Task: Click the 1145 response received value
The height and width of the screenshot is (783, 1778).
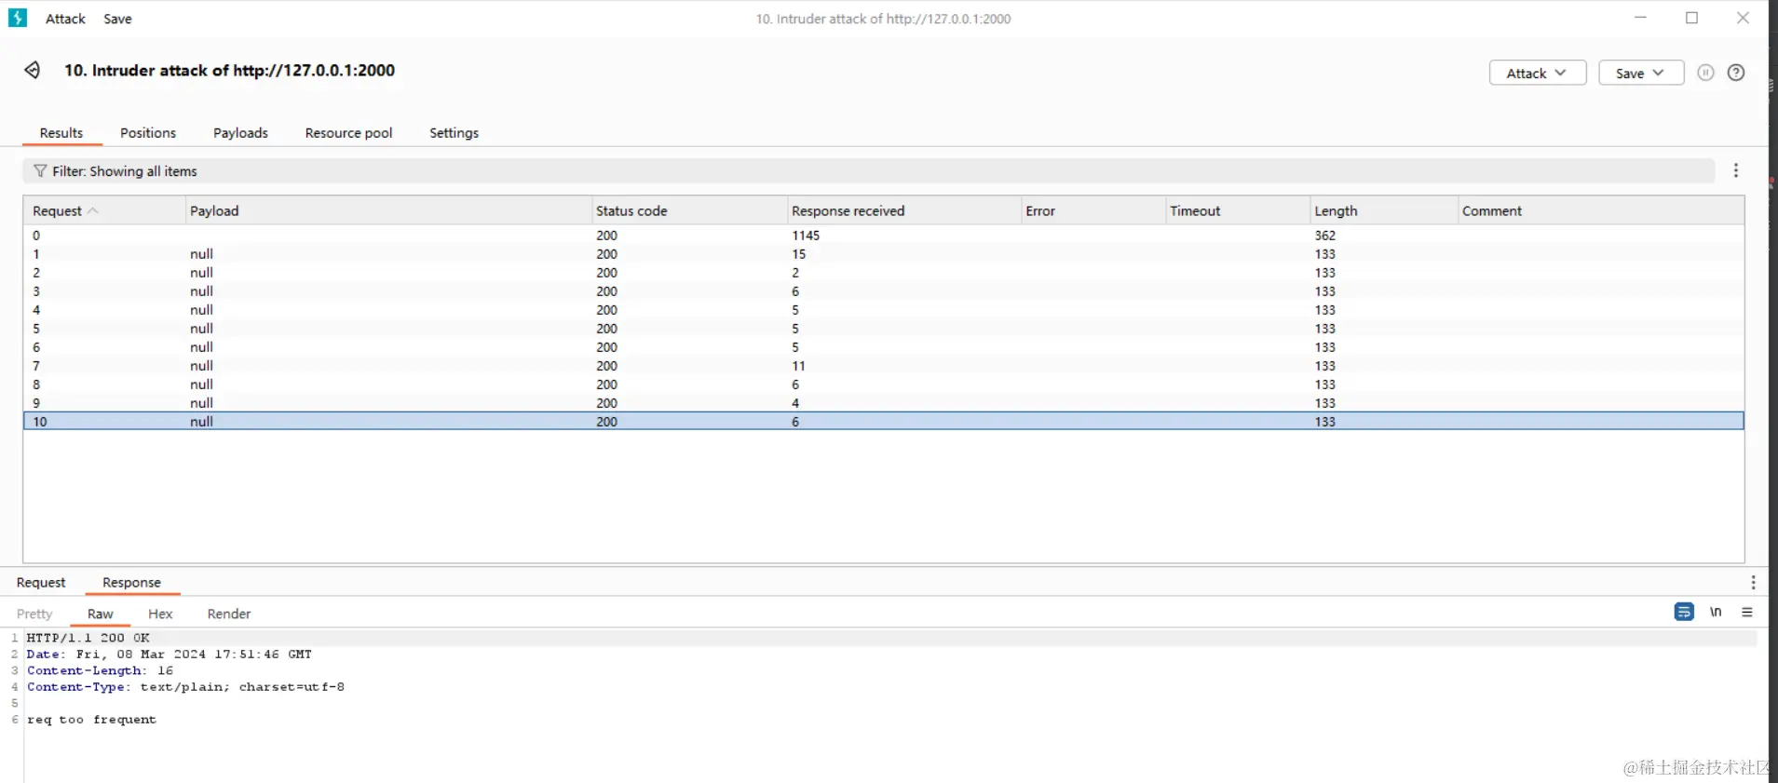Action: pos(806,236)
